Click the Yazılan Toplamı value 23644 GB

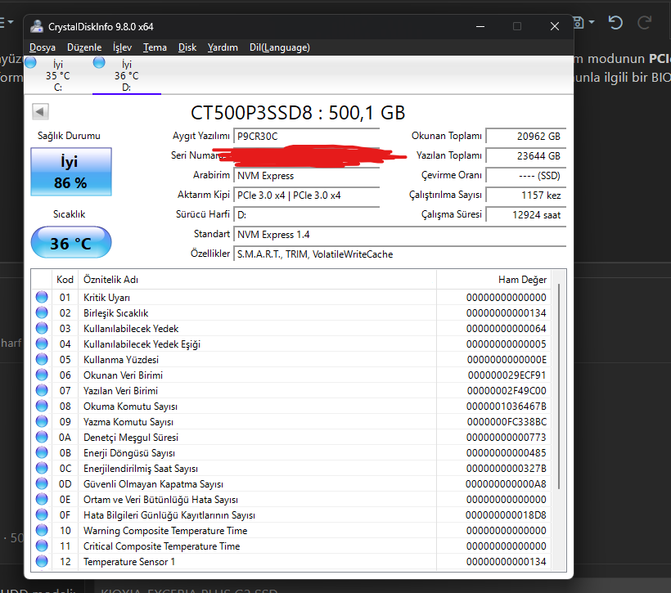pyautogui.click(x=526, y=155)
